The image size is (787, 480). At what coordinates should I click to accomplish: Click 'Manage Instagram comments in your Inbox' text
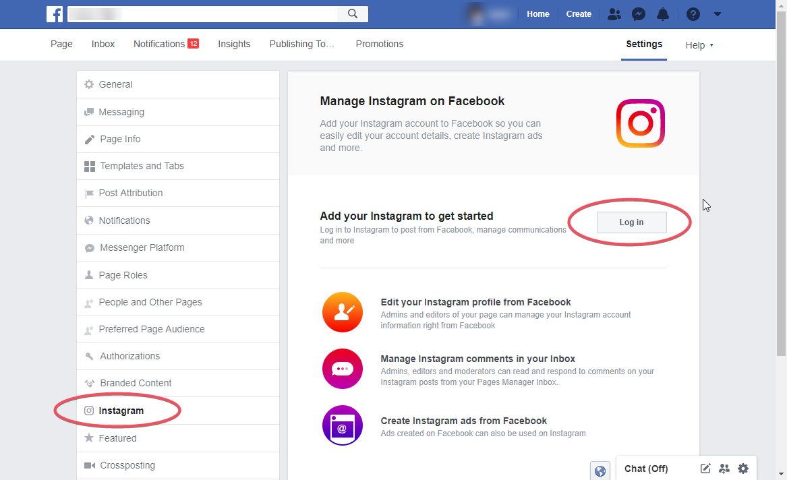tap(477, 359)
